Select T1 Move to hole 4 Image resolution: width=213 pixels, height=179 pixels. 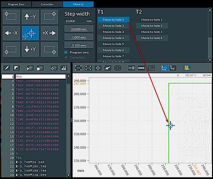click(x=114, y=38)
